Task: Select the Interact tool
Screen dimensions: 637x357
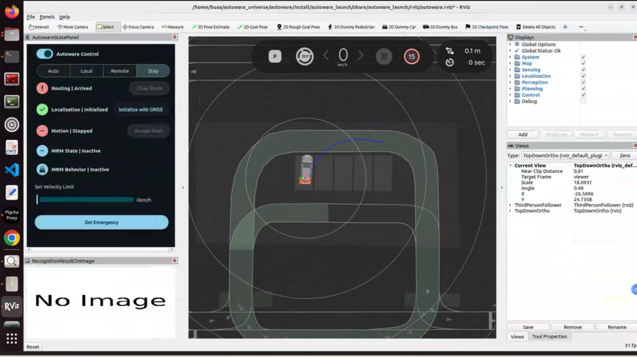Action: [x=39, y=27]
